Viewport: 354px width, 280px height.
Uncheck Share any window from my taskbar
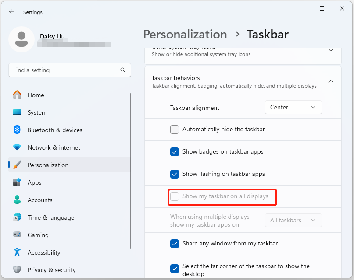[x=175, y=244]
